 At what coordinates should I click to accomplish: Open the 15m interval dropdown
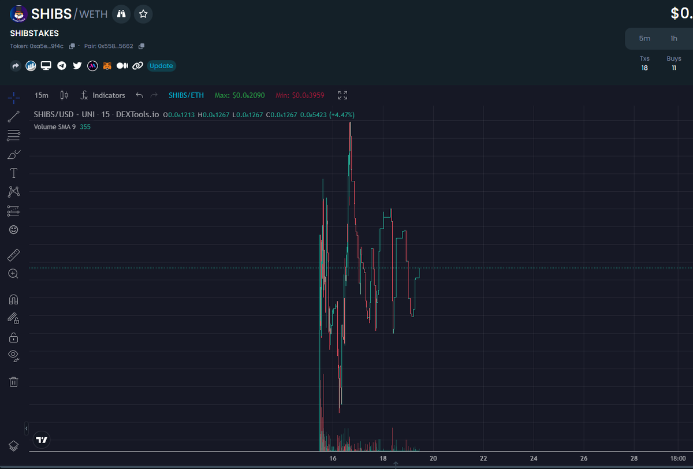[42, 95]
